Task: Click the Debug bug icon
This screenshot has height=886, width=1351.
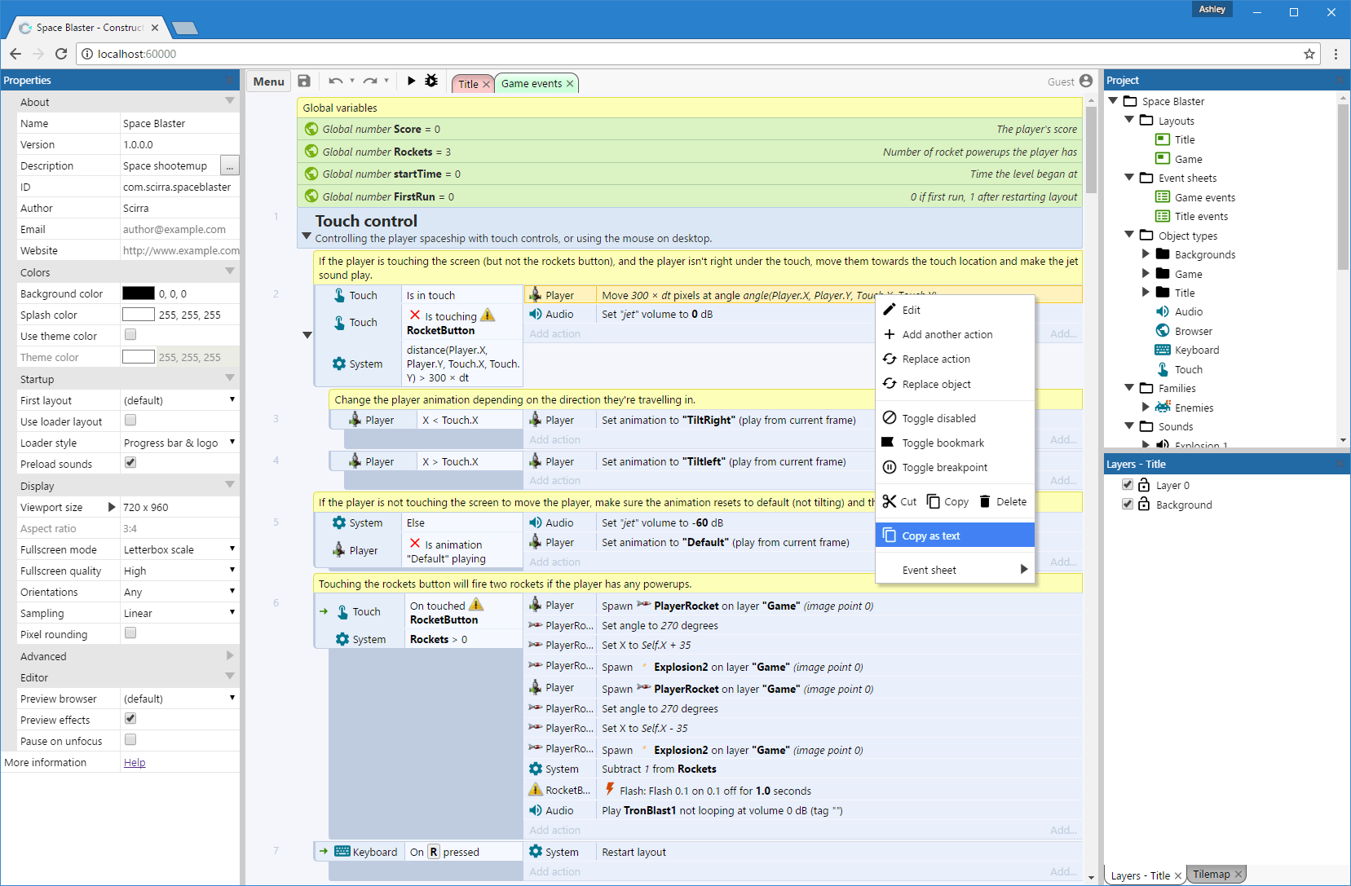Action: click(x=431, y=81)
